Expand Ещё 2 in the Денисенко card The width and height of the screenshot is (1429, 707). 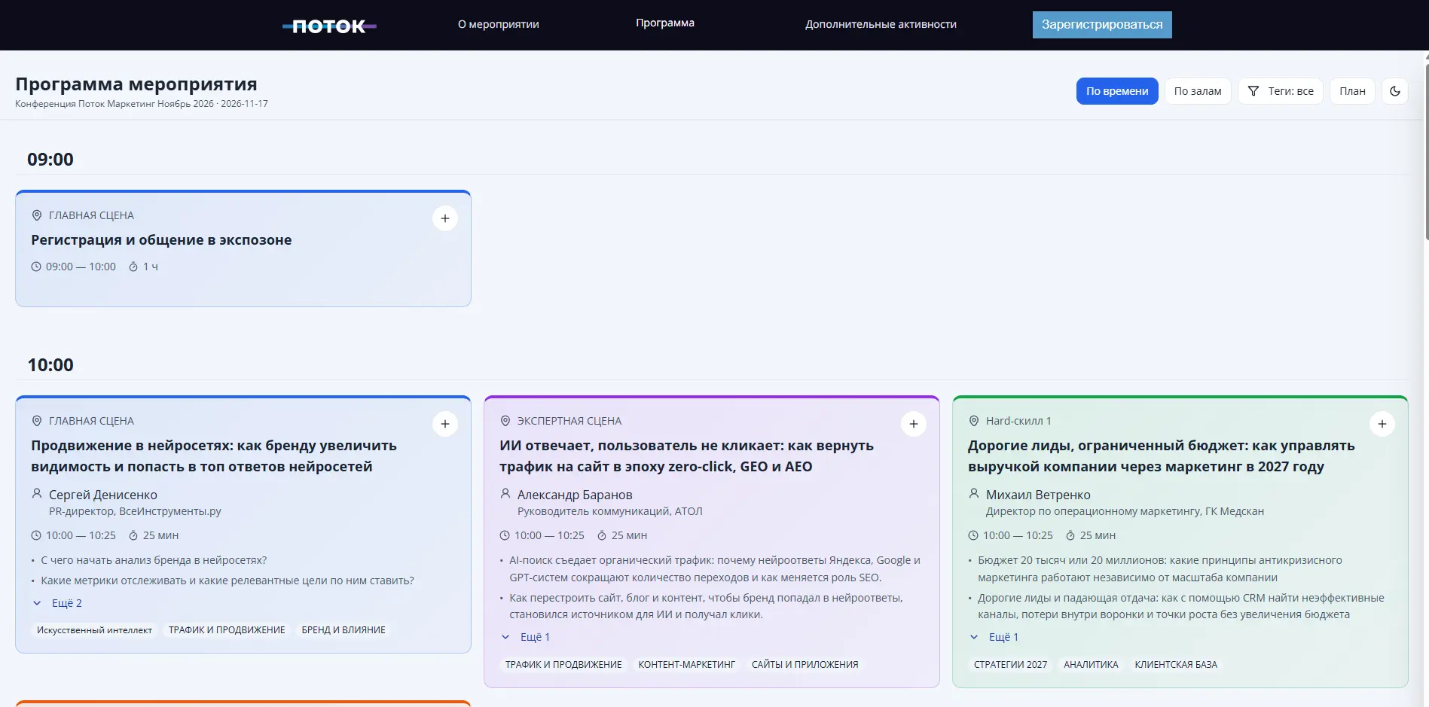(x=57, y=603)
